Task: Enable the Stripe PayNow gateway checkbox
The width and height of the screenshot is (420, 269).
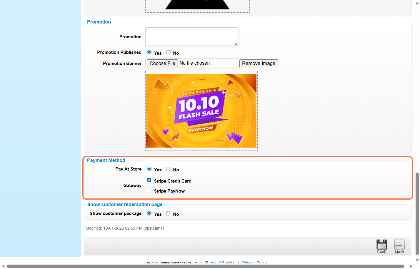Action: point(149,190)
